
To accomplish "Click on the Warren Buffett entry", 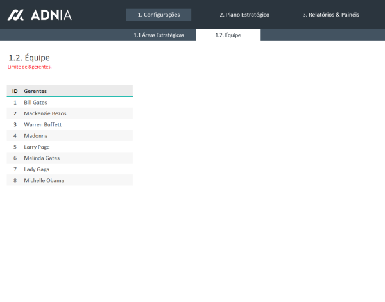I will click(x=42, y=124).
